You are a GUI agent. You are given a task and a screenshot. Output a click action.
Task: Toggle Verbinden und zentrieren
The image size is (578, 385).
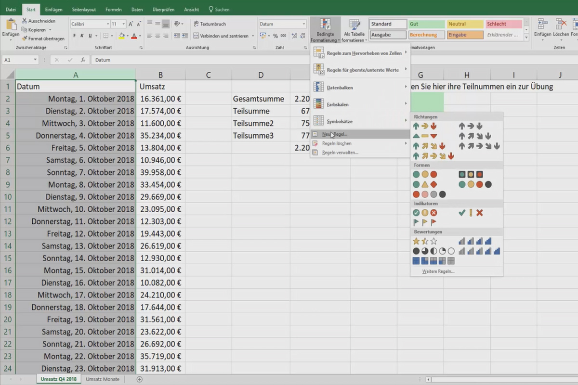point(222,36)
